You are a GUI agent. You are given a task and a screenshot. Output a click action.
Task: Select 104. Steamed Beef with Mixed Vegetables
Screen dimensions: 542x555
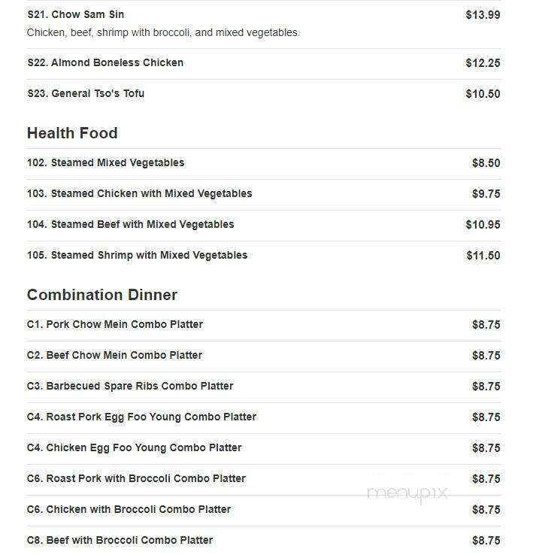[x=264, y=225]
